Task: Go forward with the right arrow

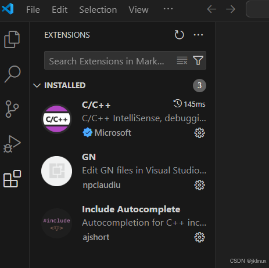Action: 231,9
